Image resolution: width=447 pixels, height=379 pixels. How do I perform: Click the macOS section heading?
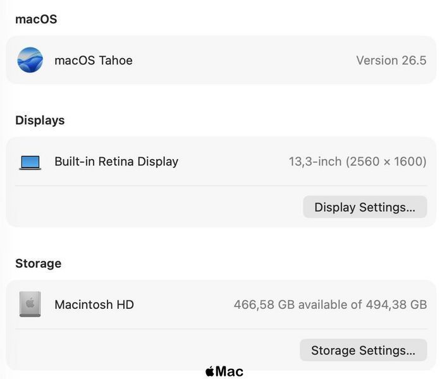tap(36, 20)
